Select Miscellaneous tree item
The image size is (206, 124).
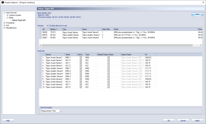11,28
